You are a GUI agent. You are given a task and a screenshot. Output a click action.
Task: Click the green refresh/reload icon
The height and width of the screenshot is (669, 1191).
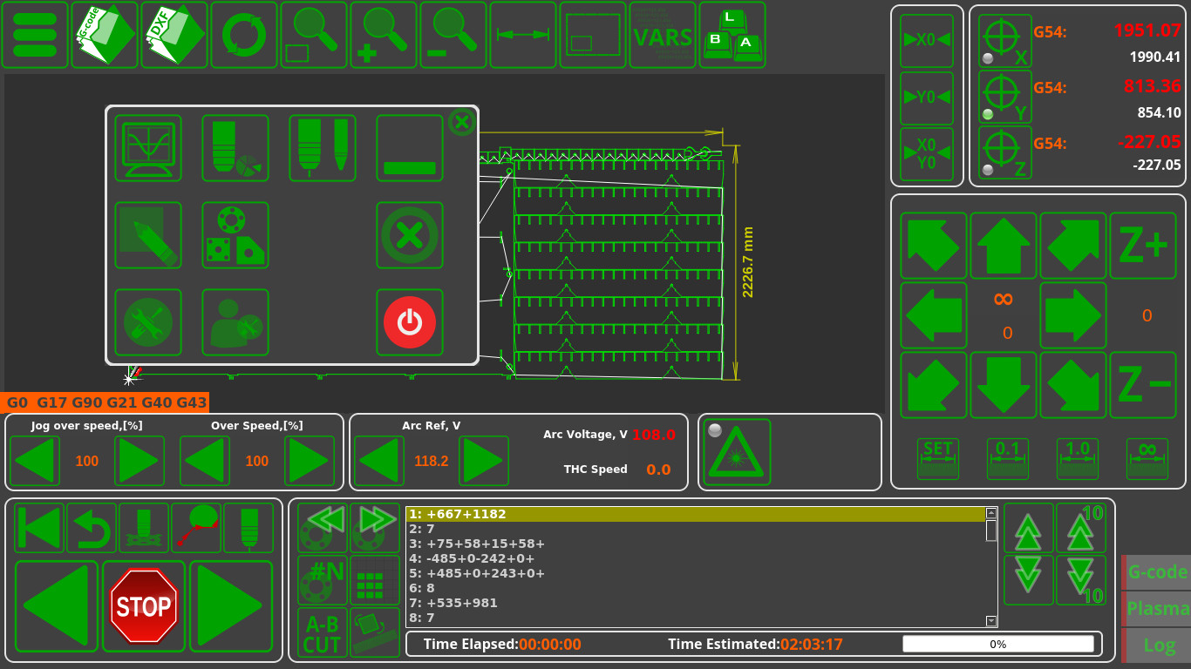click(x=244, y=35)
